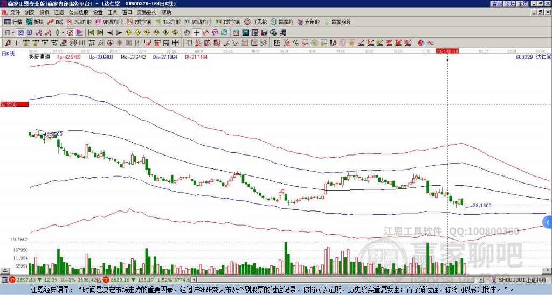The height and width of the screenshot is (295, 552).
Task: Toggle the crosshair cursor tool
Action: 196,32
